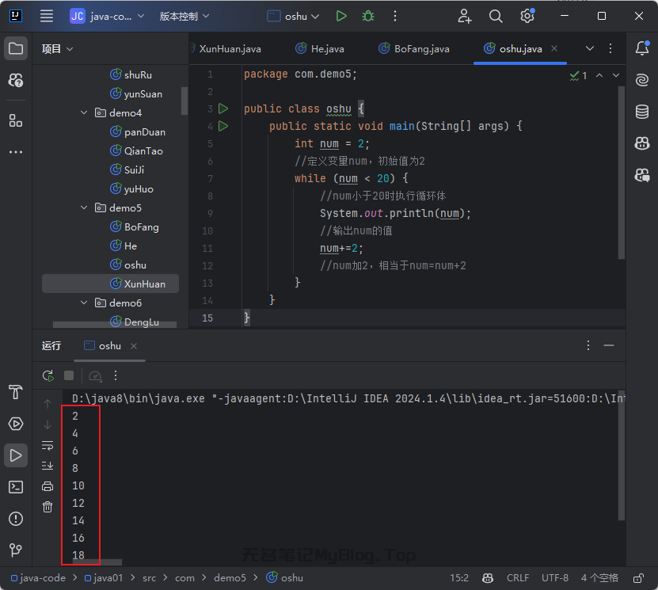
Task: Click the project tree vertical scrollbar
Action: pos(184,101)
